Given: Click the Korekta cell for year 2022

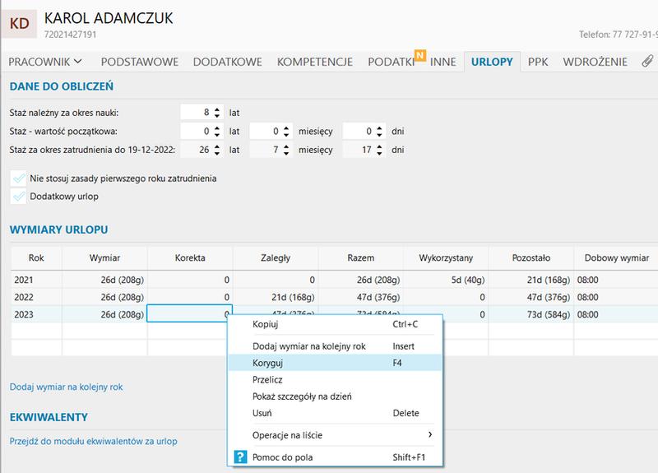Looking at the screenshot, I should click(x=189, y=297).
